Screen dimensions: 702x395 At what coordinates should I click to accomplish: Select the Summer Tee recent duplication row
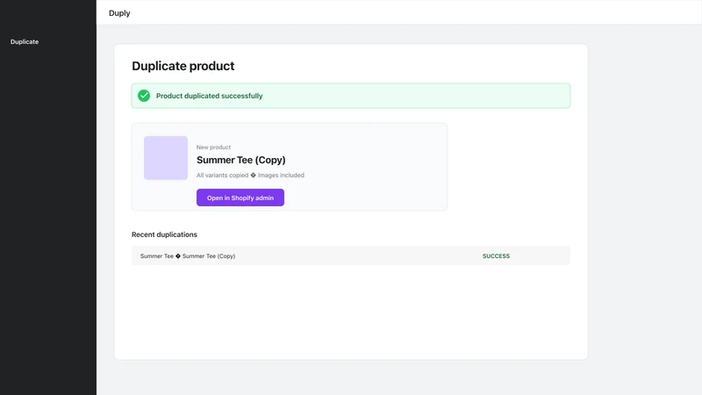(351, 255)
